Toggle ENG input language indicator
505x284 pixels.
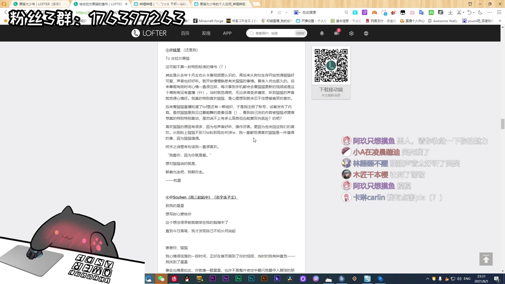tap(467, 279)
